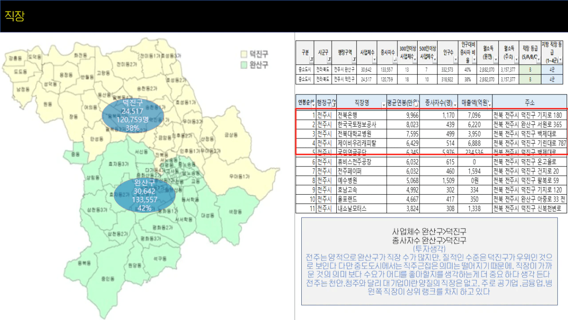This screenshot has width=568, height=320.
Task: Open the 월소득(주소) filter dropdown
Action: point(516,60)
